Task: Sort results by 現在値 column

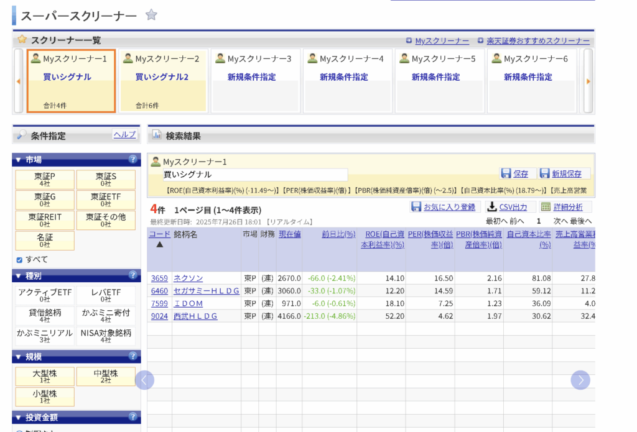Action: (290, 234)
